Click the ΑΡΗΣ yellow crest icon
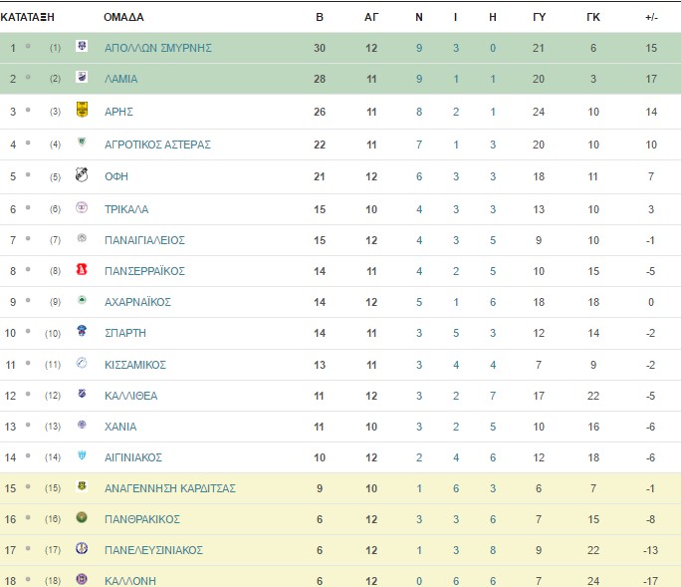681x587 pixels. [x=82, y=110]
